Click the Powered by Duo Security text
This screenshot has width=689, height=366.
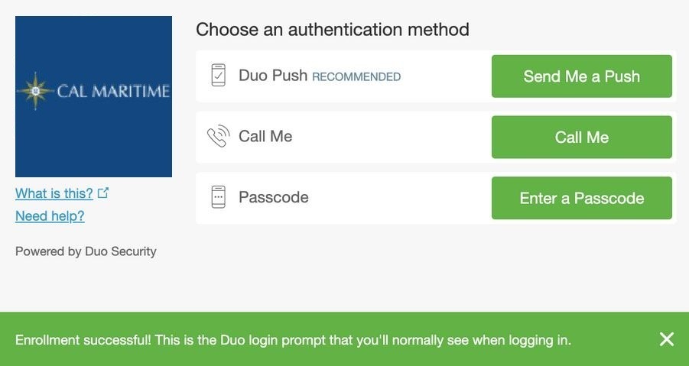coord(86,251)
